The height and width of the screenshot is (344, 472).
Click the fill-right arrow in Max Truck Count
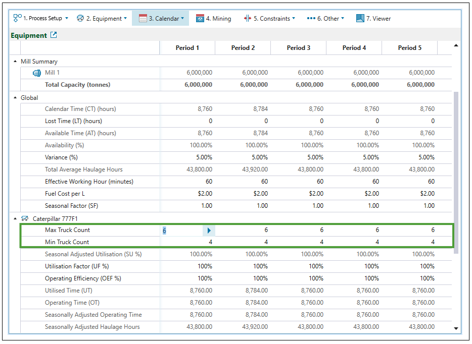coord(209,231)
